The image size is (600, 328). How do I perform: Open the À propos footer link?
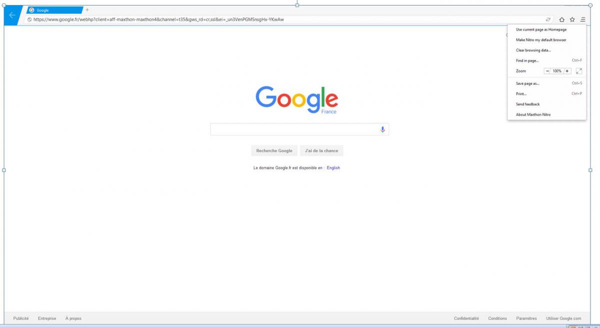pyautogui.click(x=73, y=319)
